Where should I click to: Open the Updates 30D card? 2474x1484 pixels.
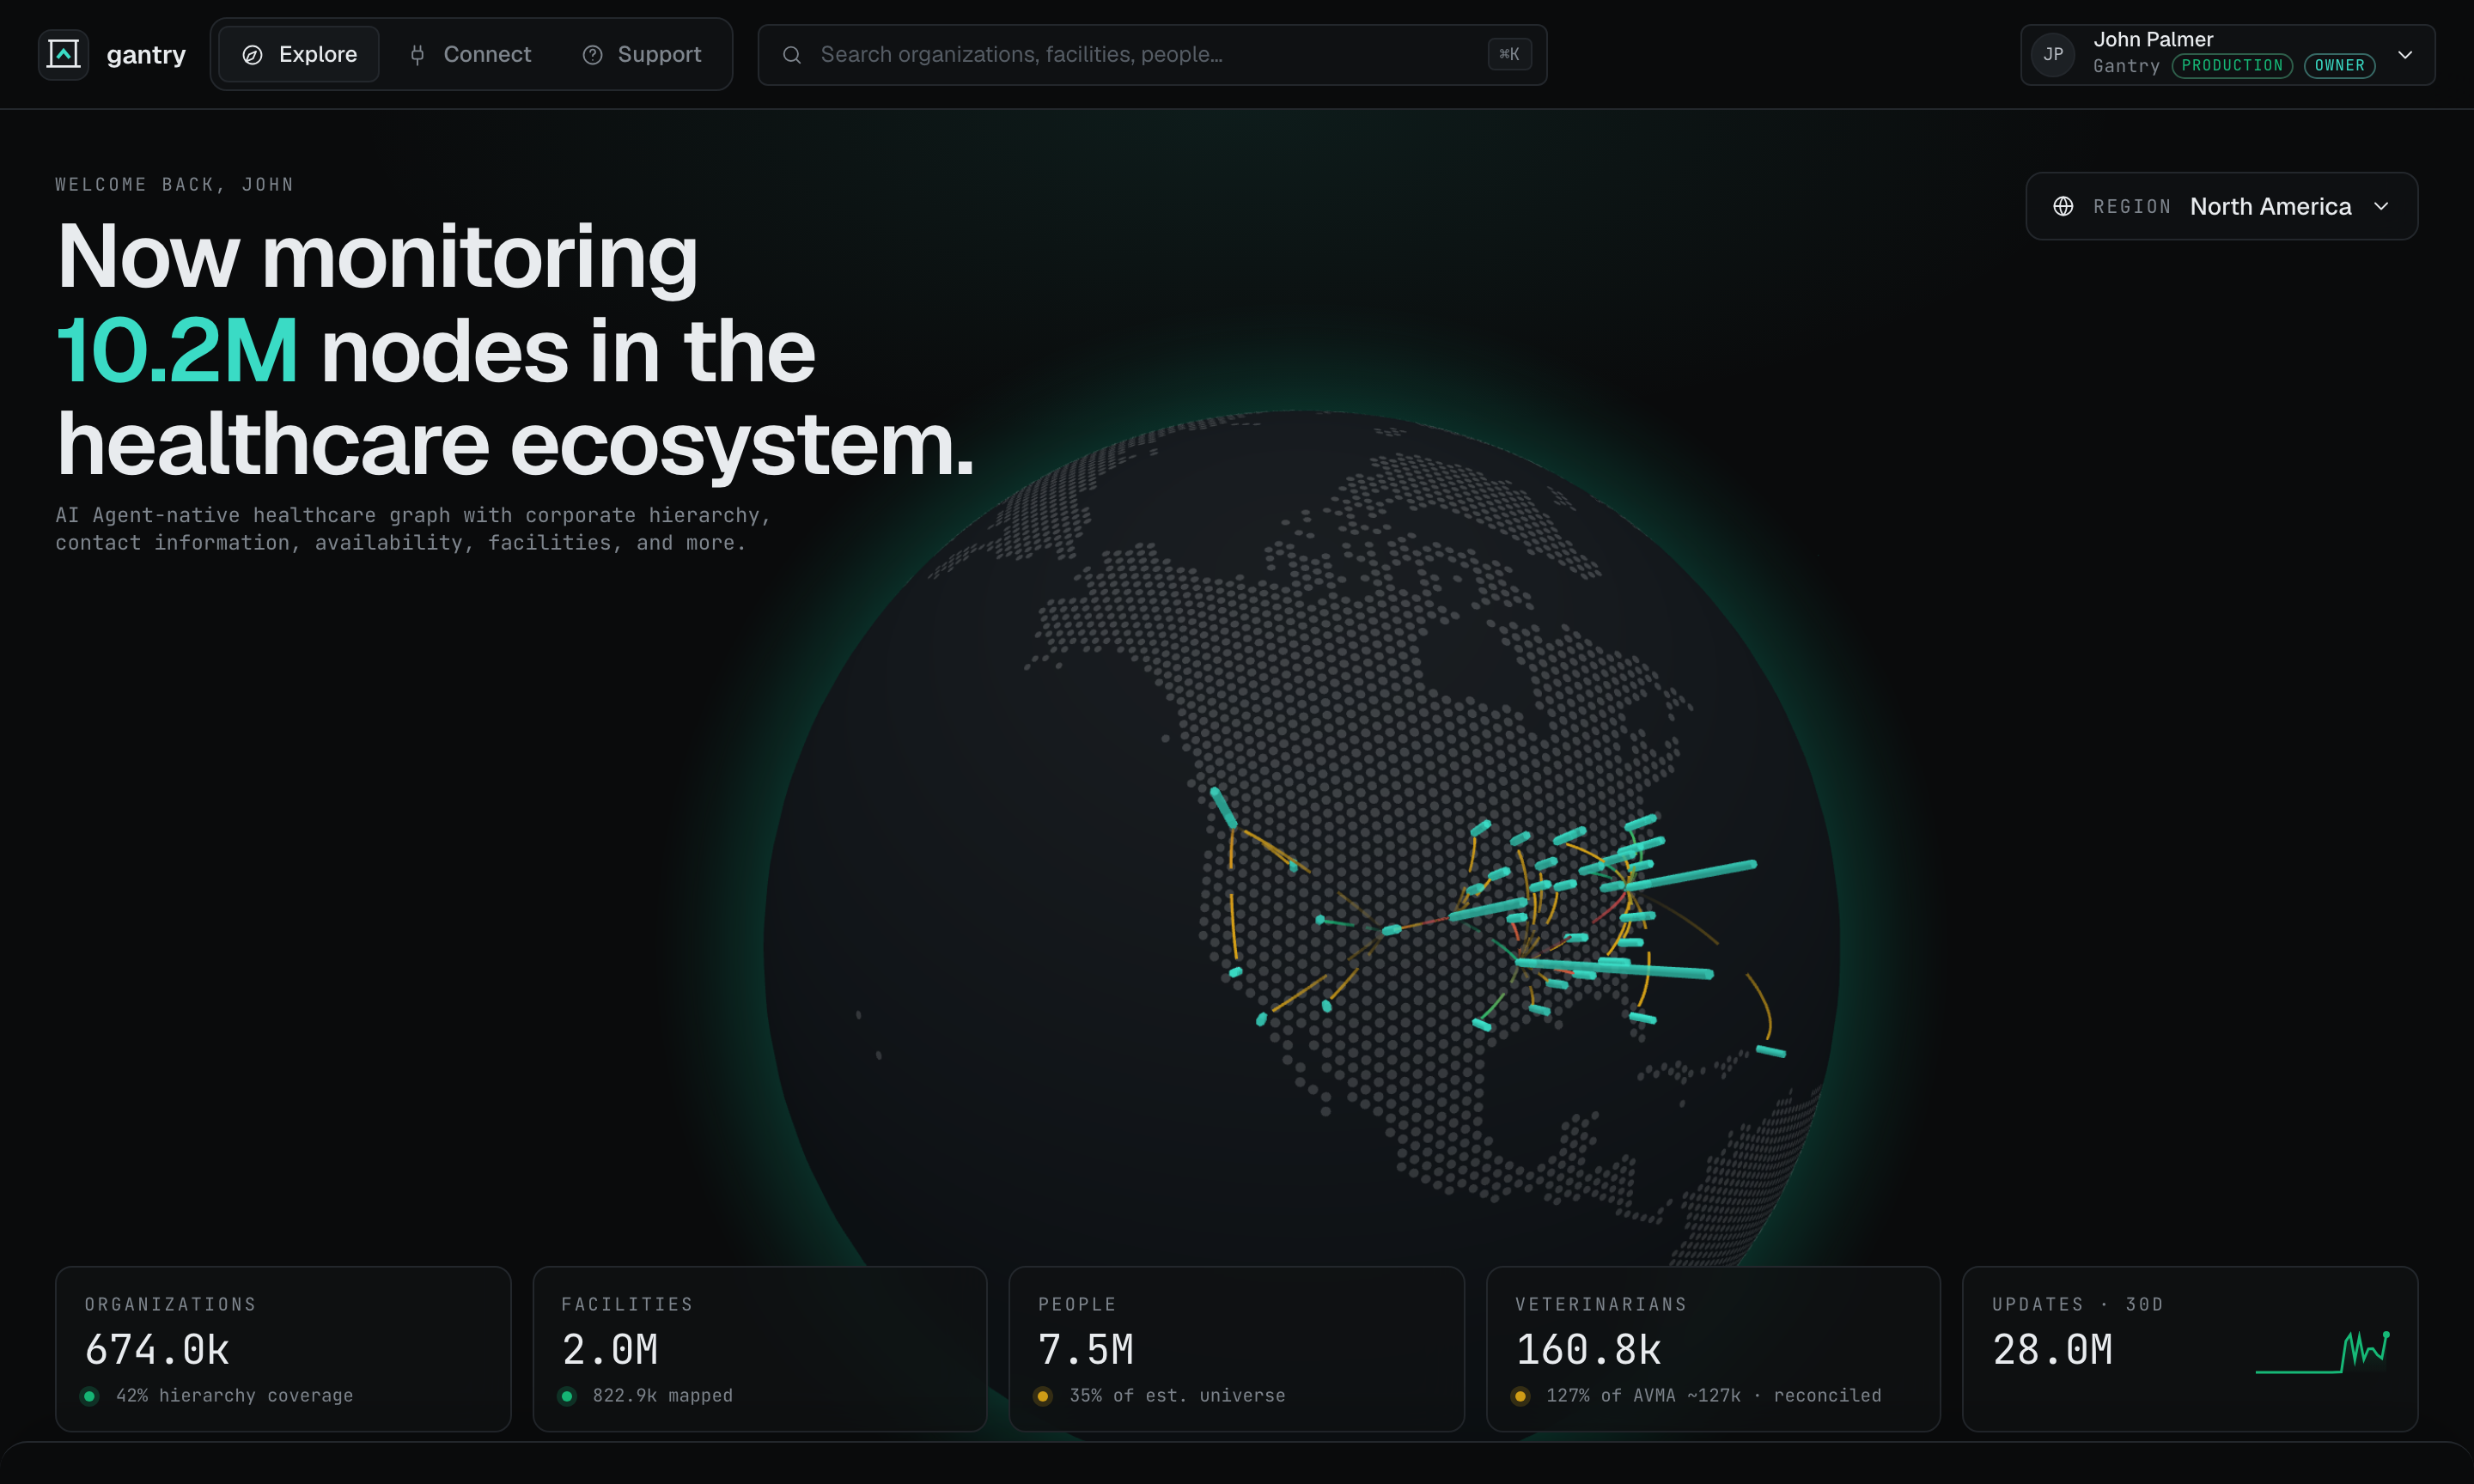(2190, 1349)
